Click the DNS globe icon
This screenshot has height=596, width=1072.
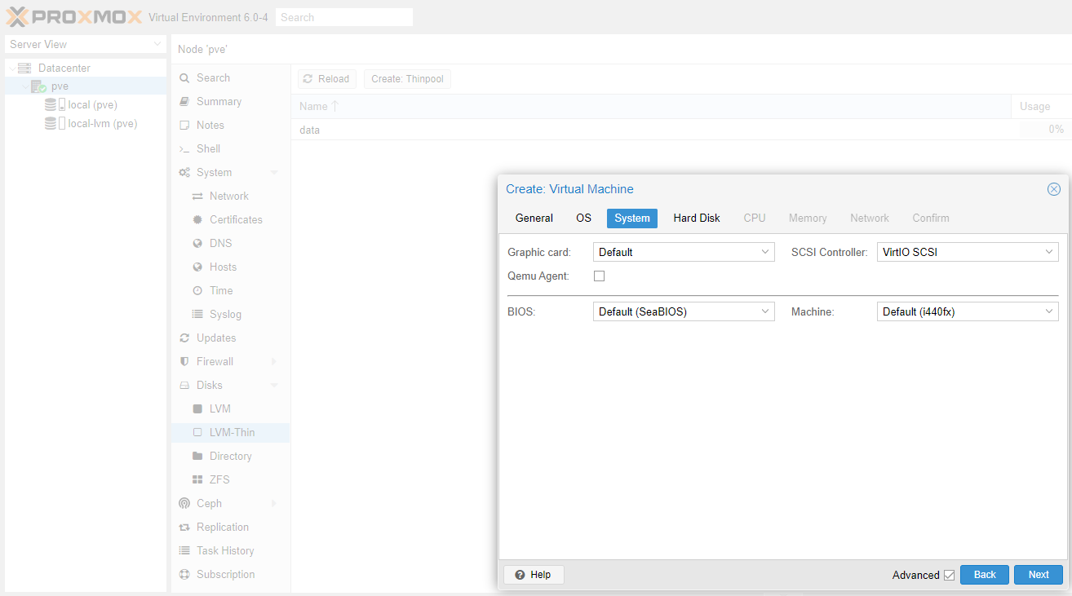tap(197, 244)
